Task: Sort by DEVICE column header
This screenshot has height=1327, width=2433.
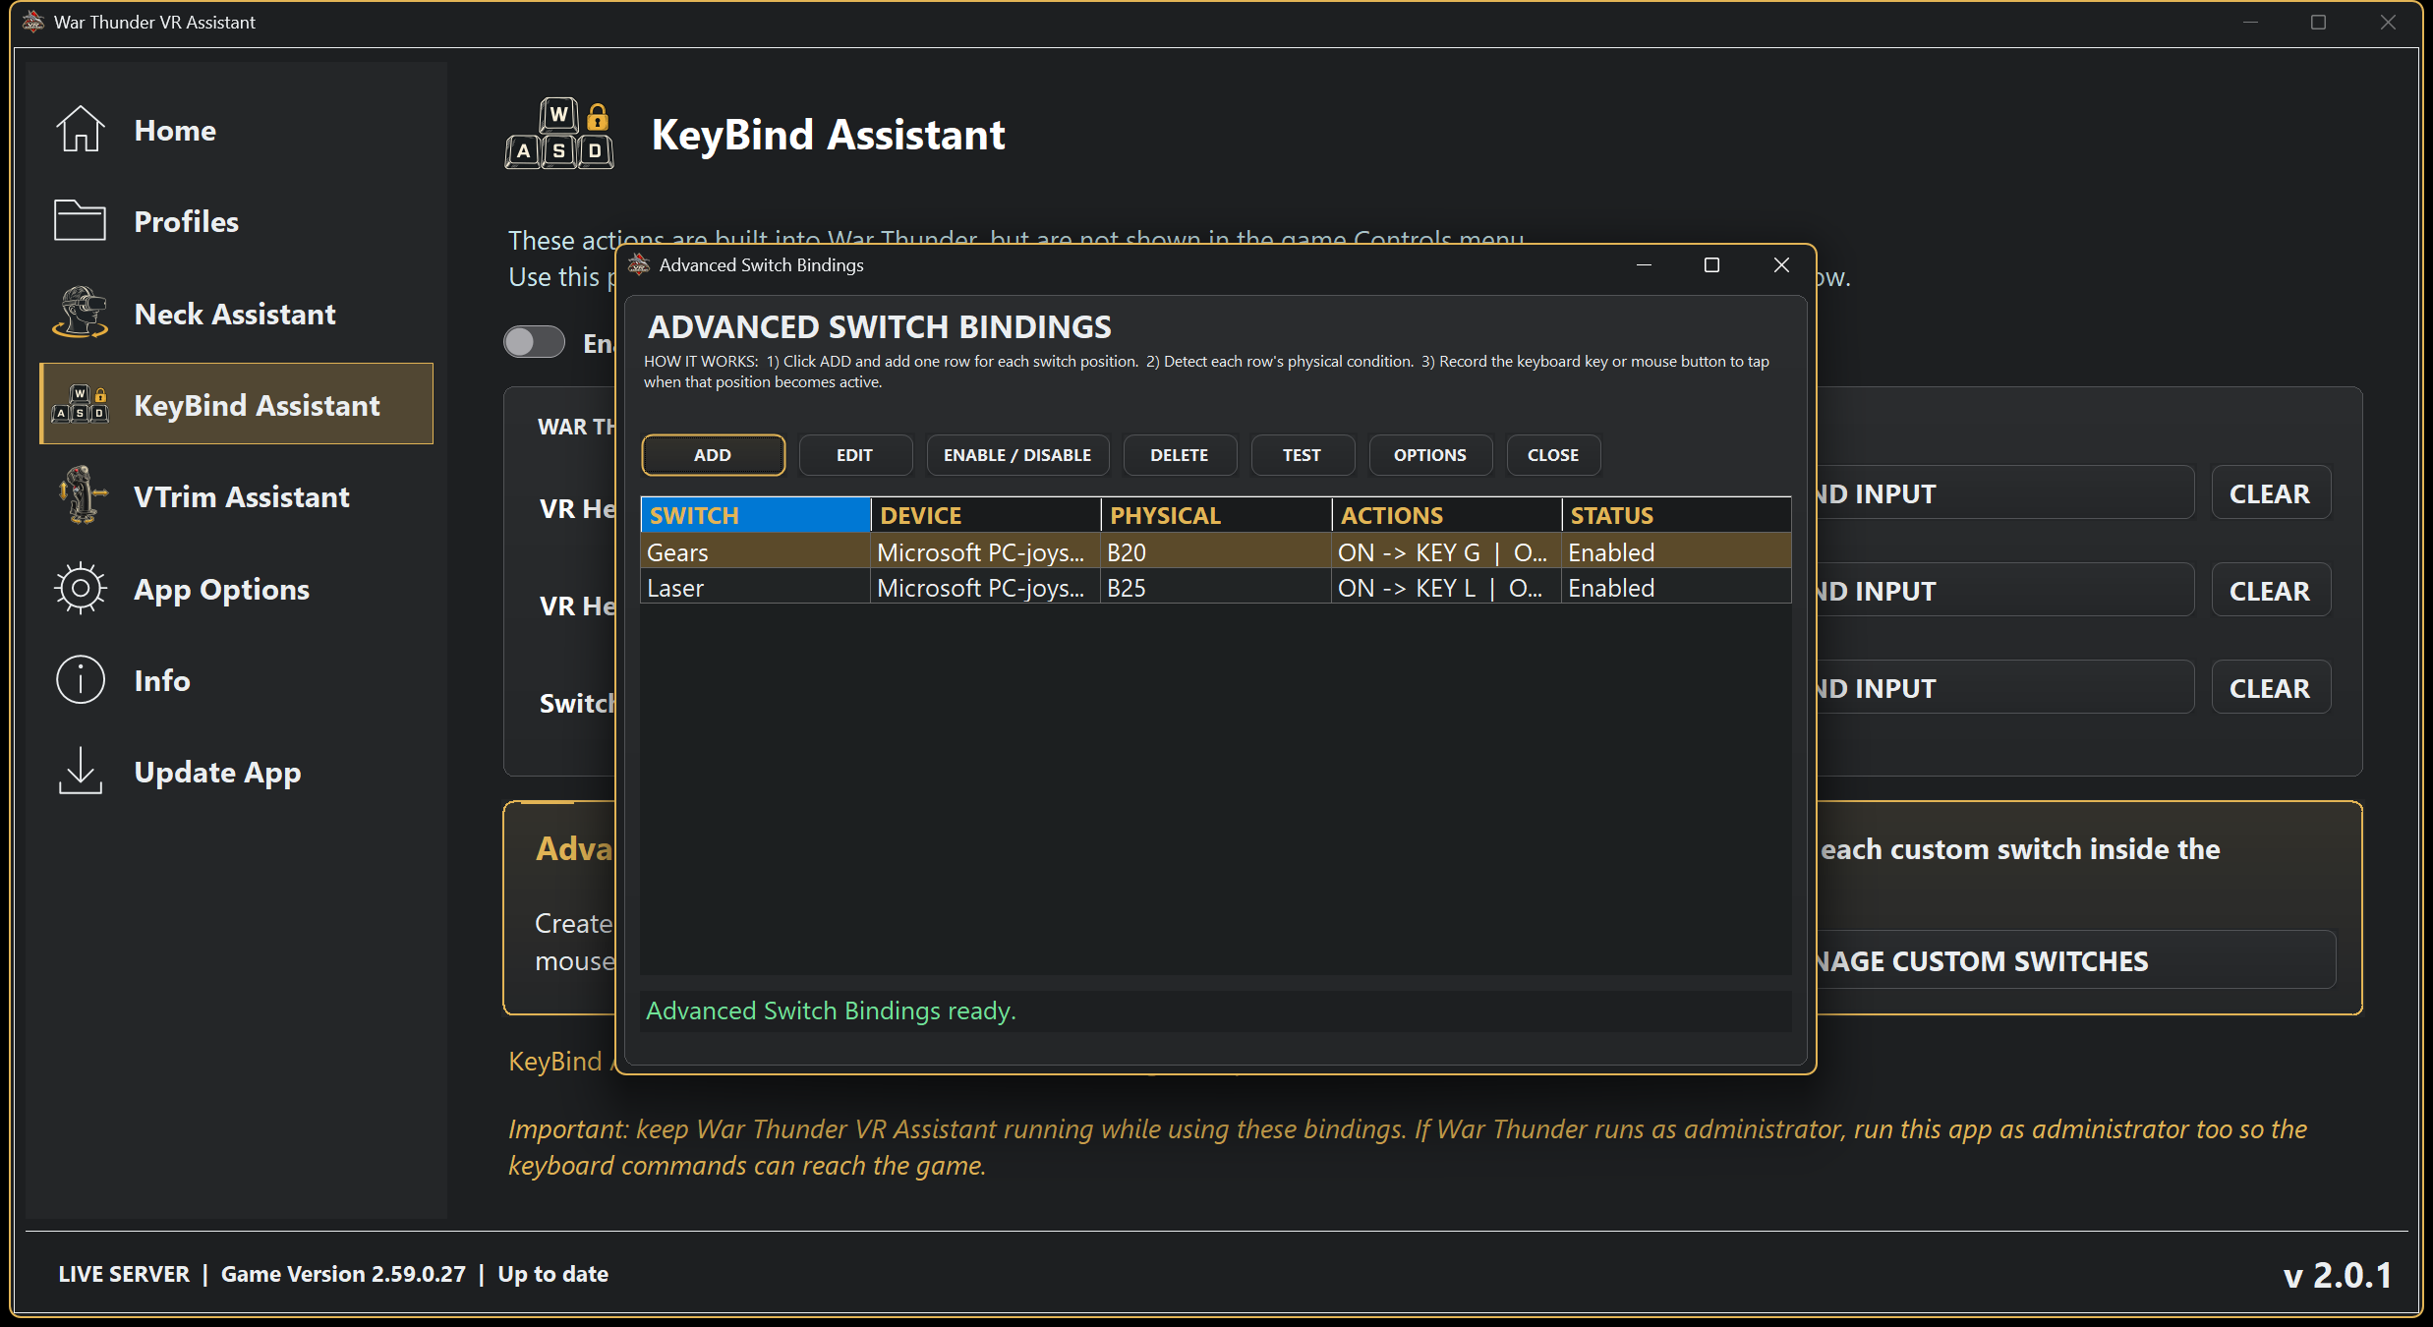Action: [985, 515]
